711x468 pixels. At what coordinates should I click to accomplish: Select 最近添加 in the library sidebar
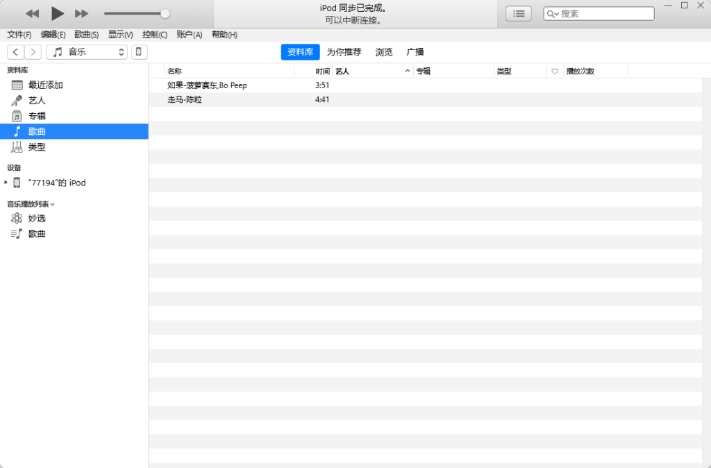[x=45, y=85]
